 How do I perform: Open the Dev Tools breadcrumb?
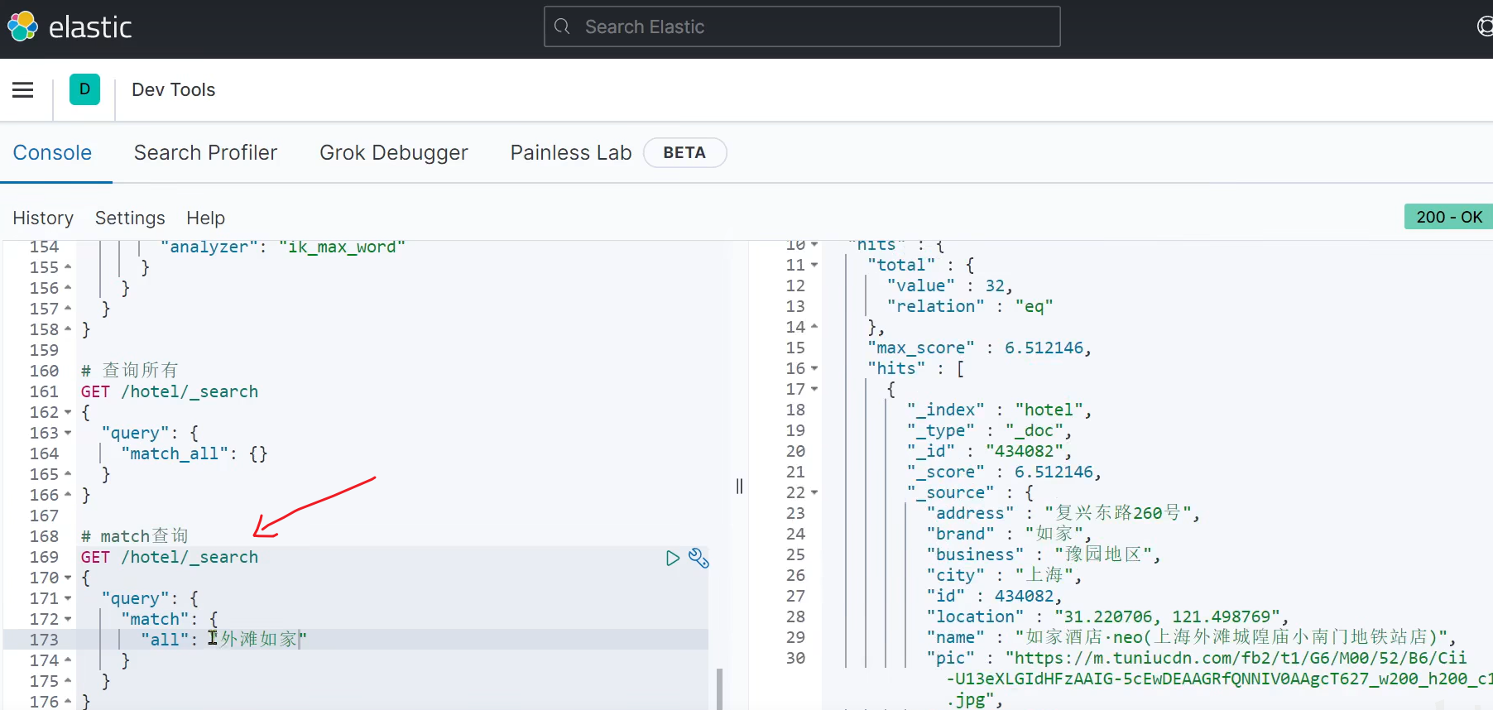174,89
